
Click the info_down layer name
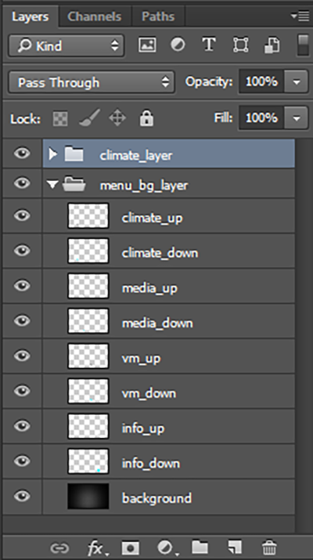click(x=150, y=463)
